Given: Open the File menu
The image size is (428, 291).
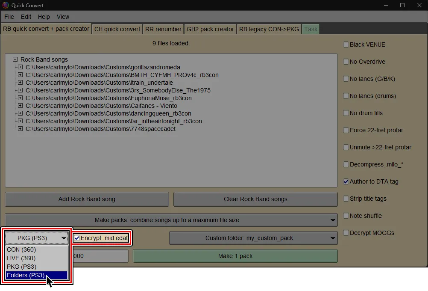Looking at the screenshot, I should [9, 17].
